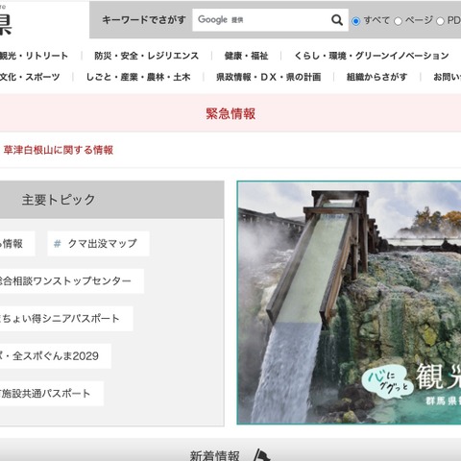The height and width of the screenshot is (461, 461).
Task: Open the 健康・福祉 menu
Action: (x=246, y=56)
